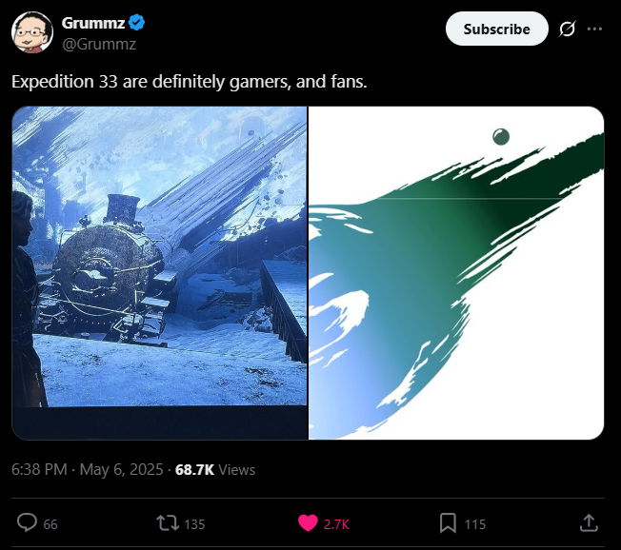Click the 115 bookmarks count
621x550 pixels.
pos(475,524)
